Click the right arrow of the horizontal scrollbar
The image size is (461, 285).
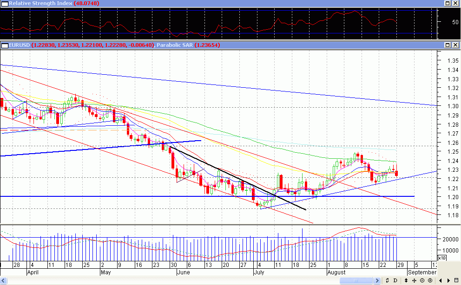click(x=378, y=281)
